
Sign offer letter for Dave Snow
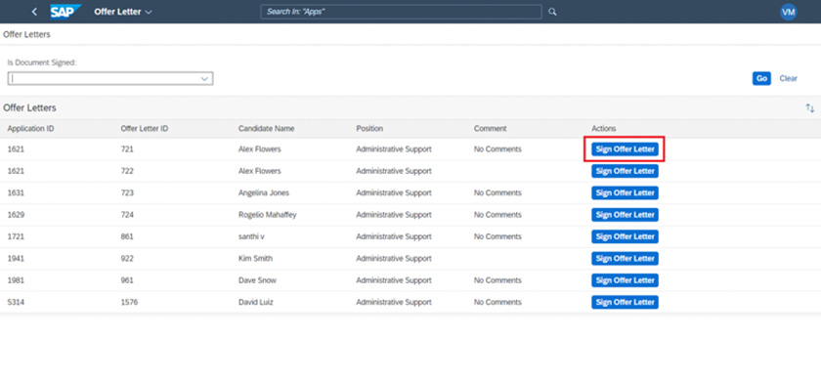625,280
